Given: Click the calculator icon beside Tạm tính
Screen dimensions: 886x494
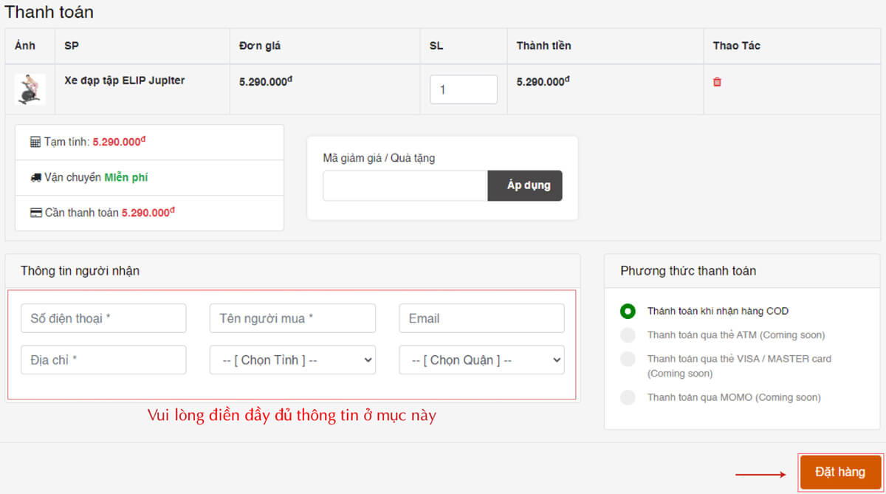Looking at the screenshot, I should tap(35, 142).
